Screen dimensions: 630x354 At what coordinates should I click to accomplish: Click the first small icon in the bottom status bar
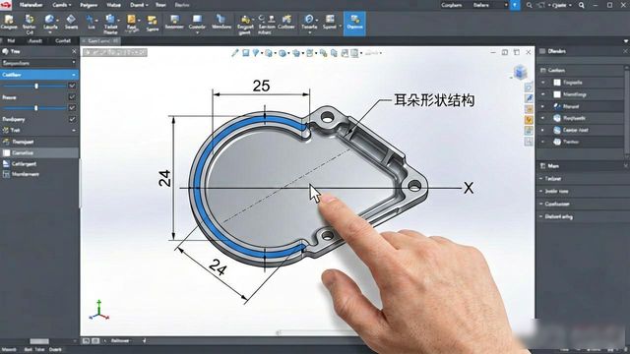click(86, 341)
